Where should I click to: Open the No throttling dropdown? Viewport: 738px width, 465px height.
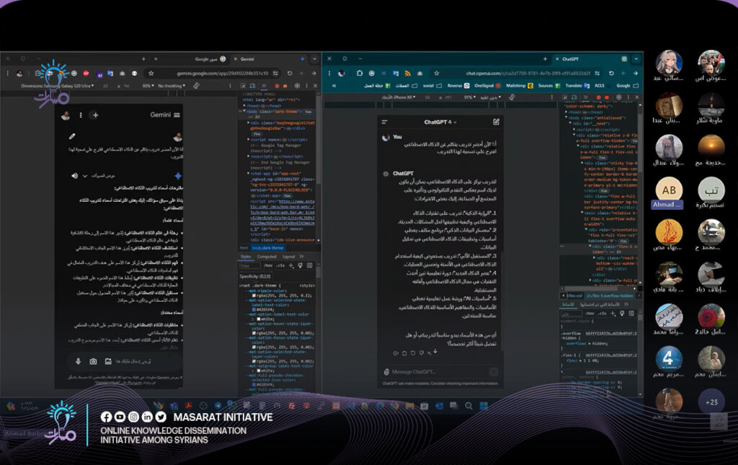(172, 86)
